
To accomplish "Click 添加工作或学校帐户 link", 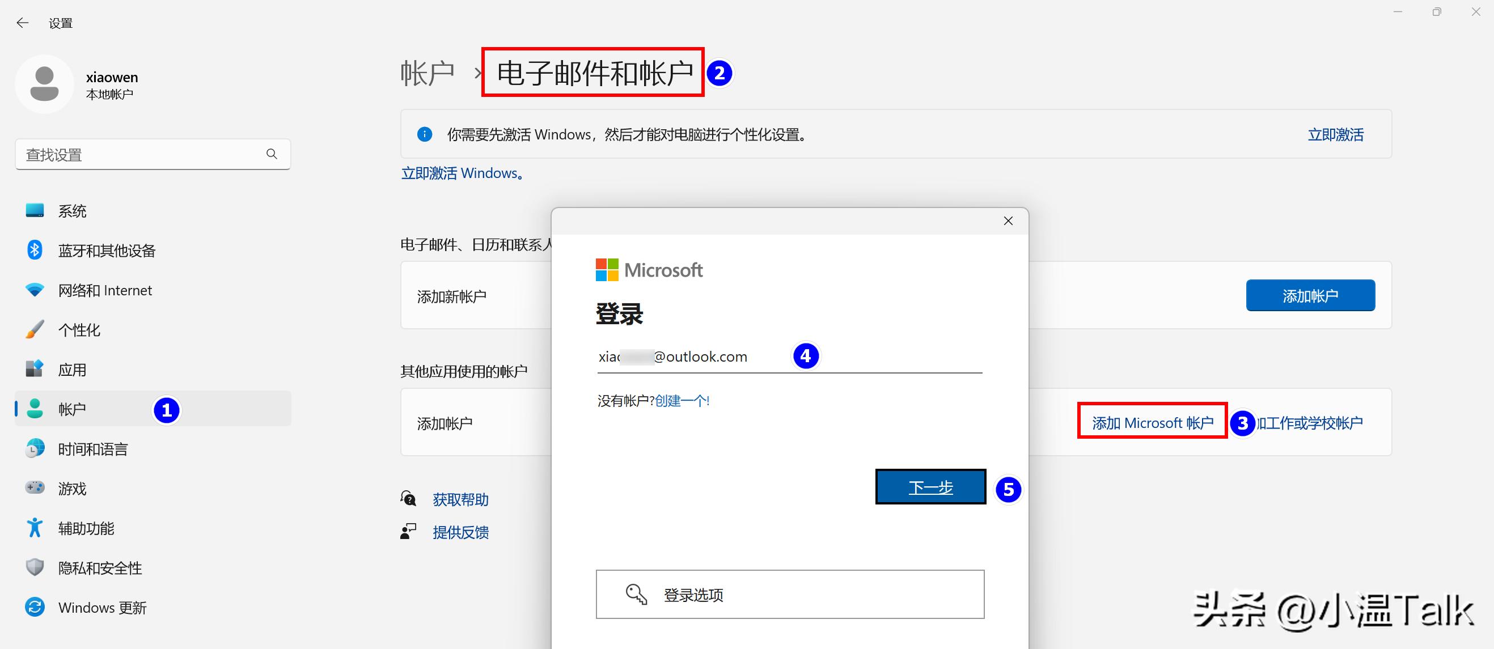I will pyautogui.click(x=1310, y=423).
